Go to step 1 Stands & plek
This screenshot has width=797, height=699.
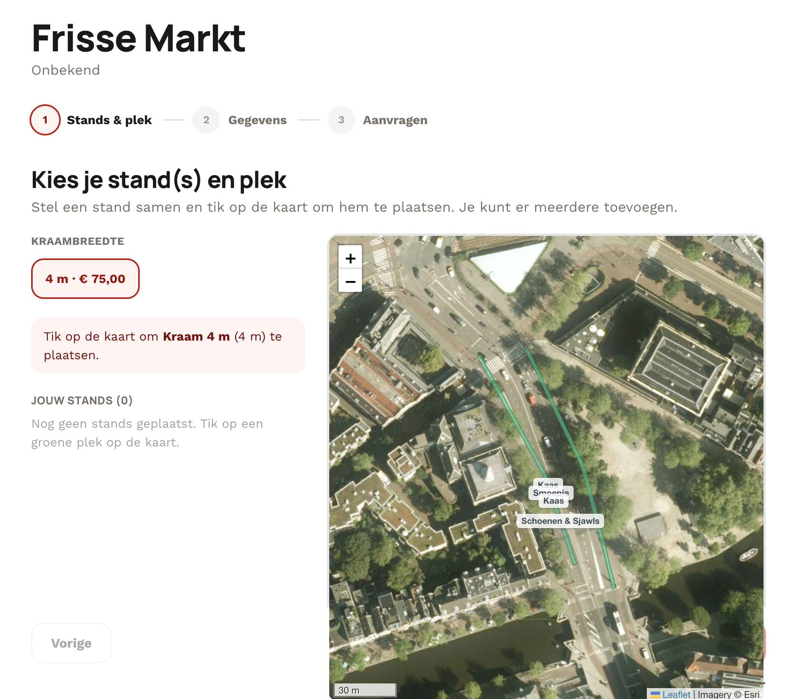(x=91, y=120)
